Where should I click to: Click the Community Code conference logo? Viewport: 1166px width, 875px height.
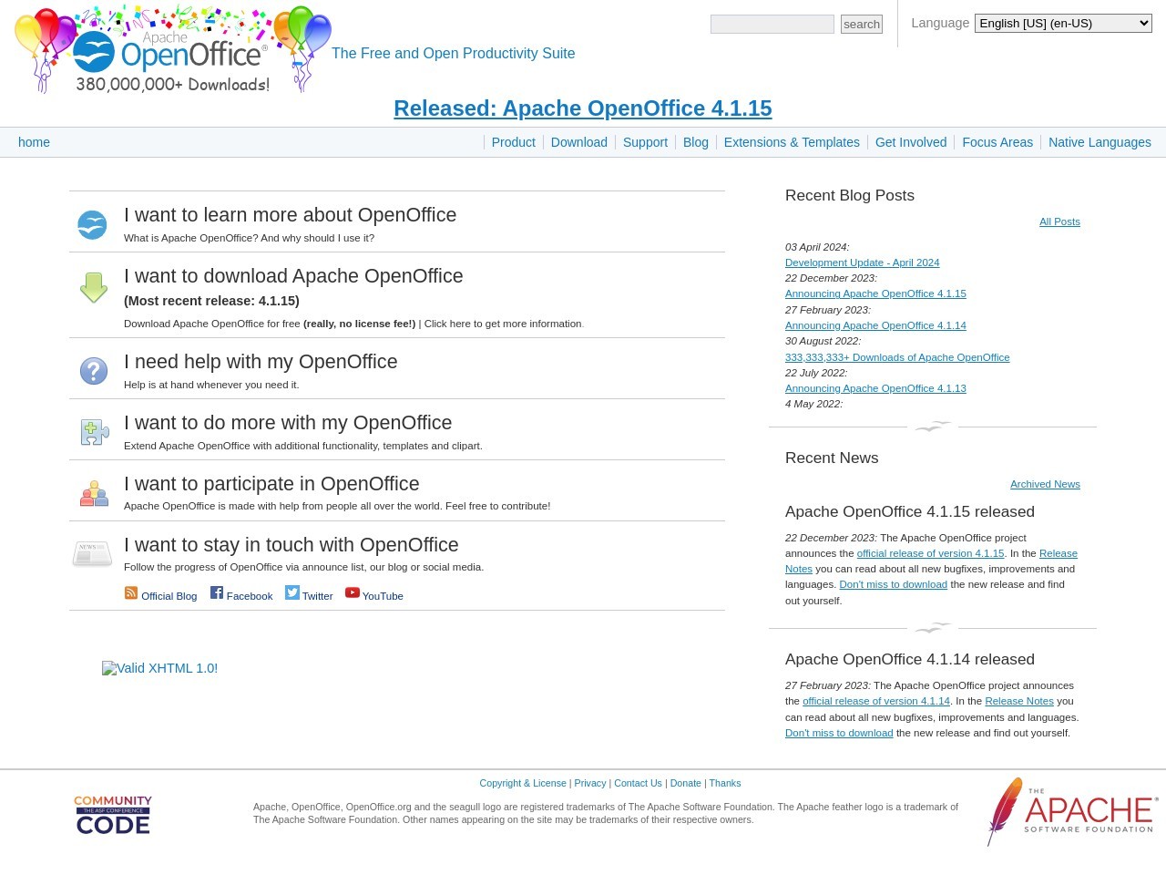point(113,815)
